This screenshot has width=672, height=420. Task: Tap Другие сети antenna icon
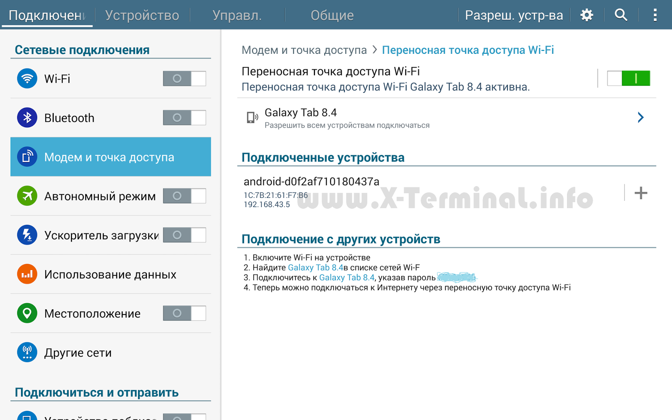[27, 352]
